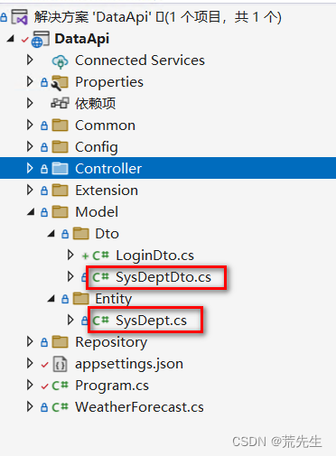Select the 'SysDeptDto.cs' file name
The image size is (336, 456).
tap(163, 277)
